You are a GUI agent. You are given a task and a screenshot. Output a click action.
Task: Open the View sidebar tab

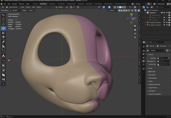point(140,20)
